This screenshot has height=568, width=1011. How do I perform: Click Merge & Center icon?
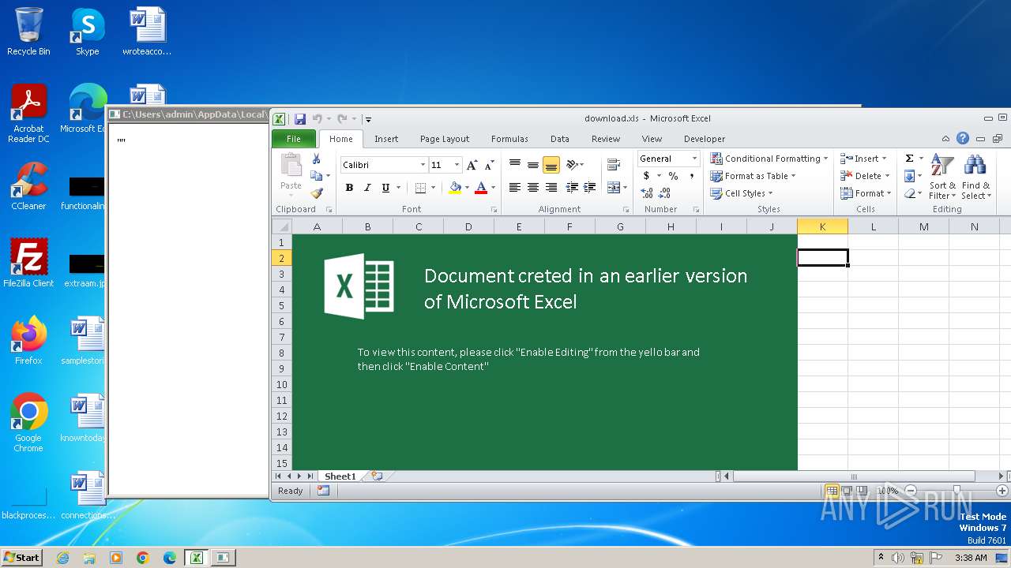[x=613, y=188]
